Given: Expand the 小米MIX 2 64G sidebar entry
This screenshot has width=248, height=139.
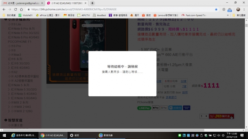Looking at the screenshot, I should (19, 107).
